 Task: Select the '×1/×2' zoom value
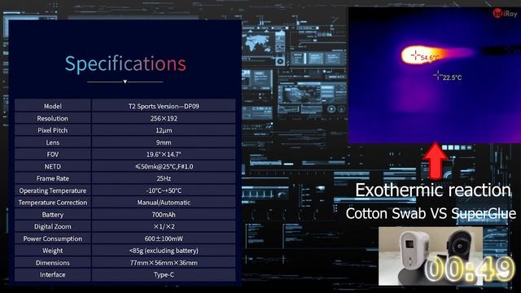(x=164, y=226)
